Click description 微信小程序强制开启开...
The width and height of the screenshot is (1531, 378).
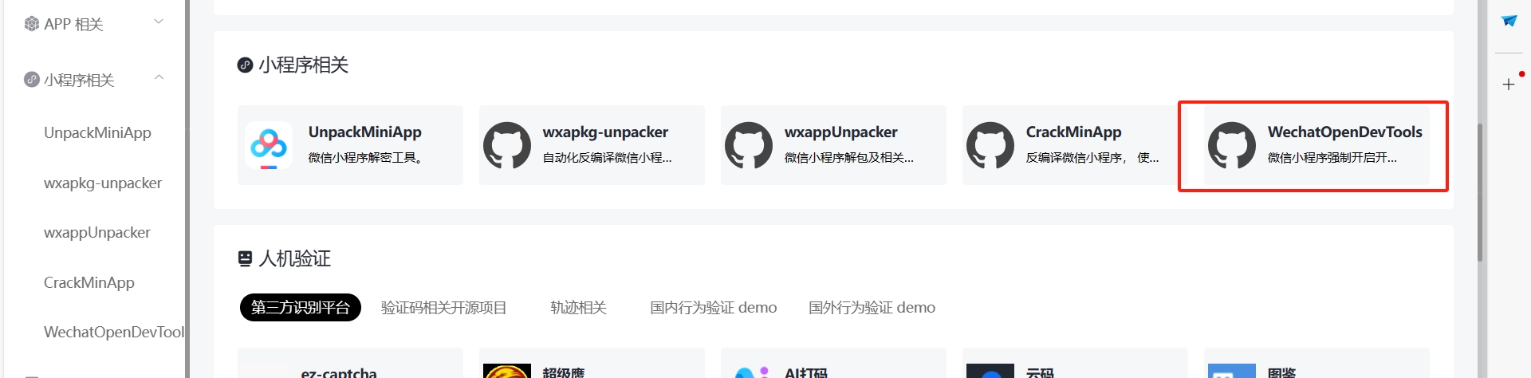1332,158
